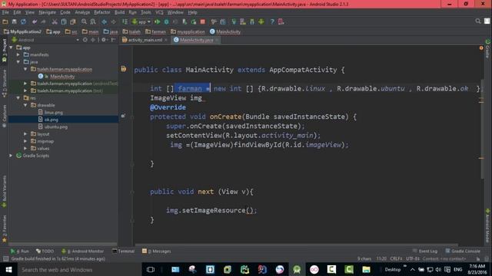Open the Run tool window button
Screen dimensions: 492x276
(19, 251)
